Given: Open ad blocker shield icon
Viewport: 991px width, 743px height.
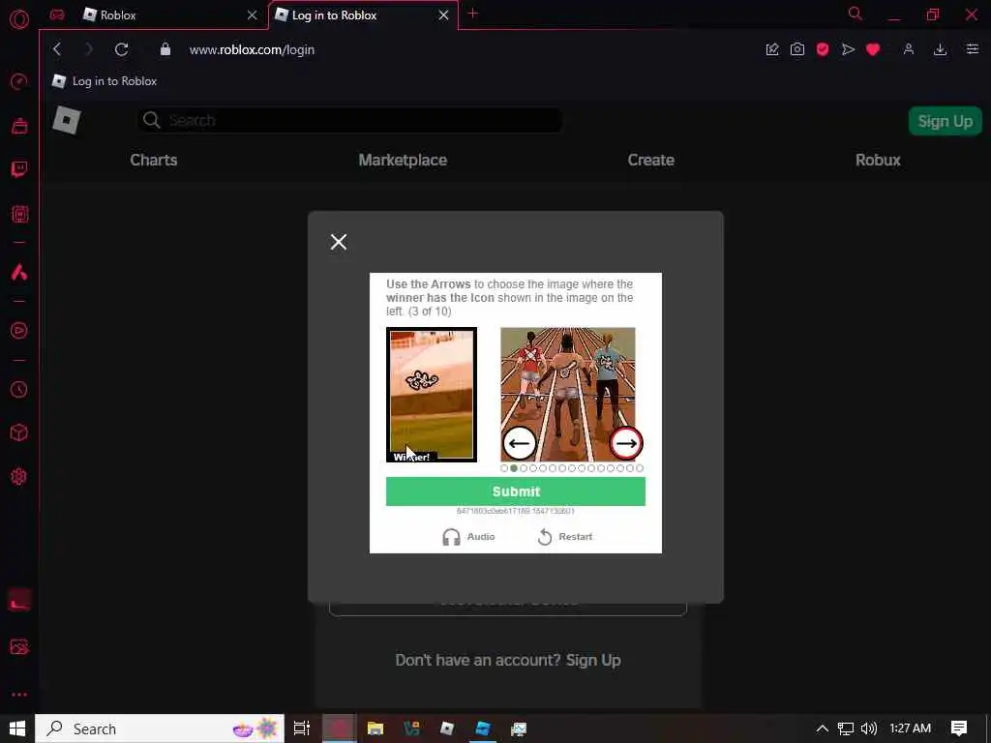Looking at the screenshot, I should point(823,49).
